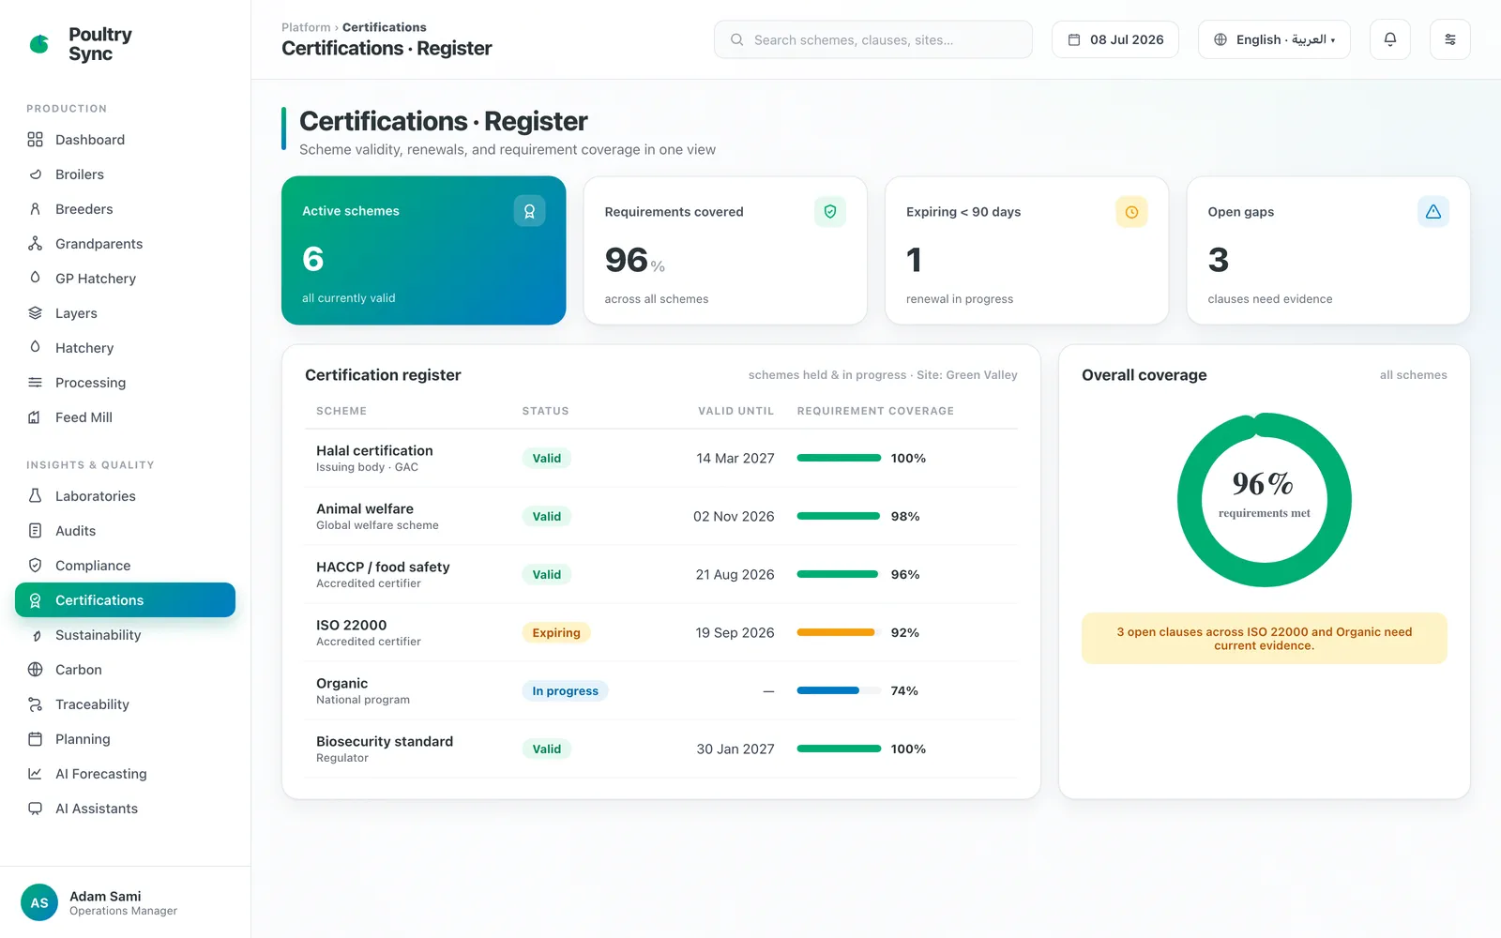The image size is (1501, 938).
Task: Click the Active schemes card
Action: pos(424,250)
